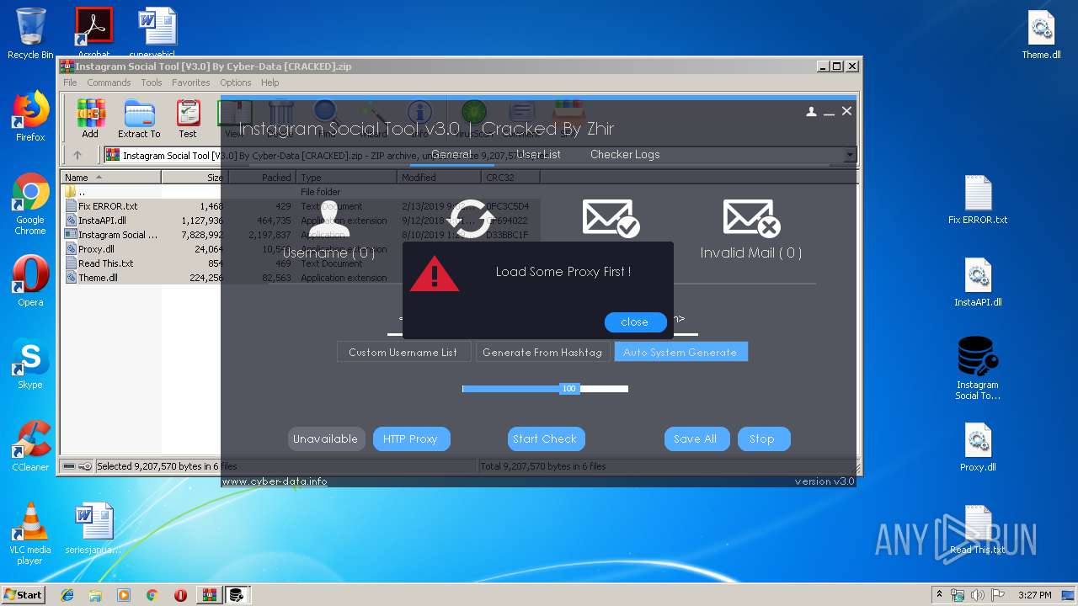Click WinRAR up one level arrow
Image resolution: width=1078 pixels, height=606 pixels.
pos(77,155)
